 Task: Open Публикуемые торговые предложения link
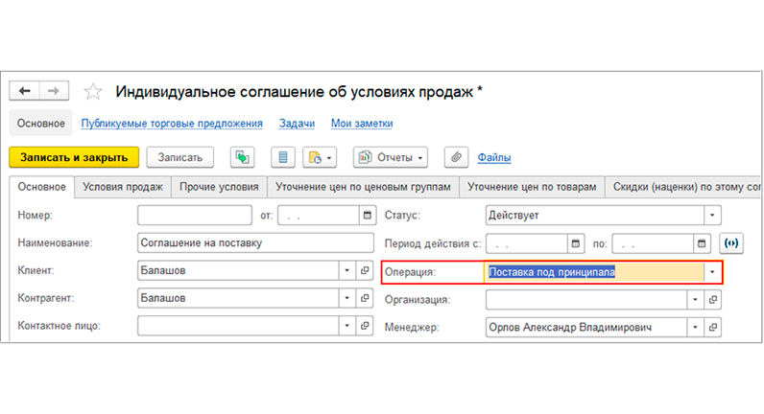point(172,123)
